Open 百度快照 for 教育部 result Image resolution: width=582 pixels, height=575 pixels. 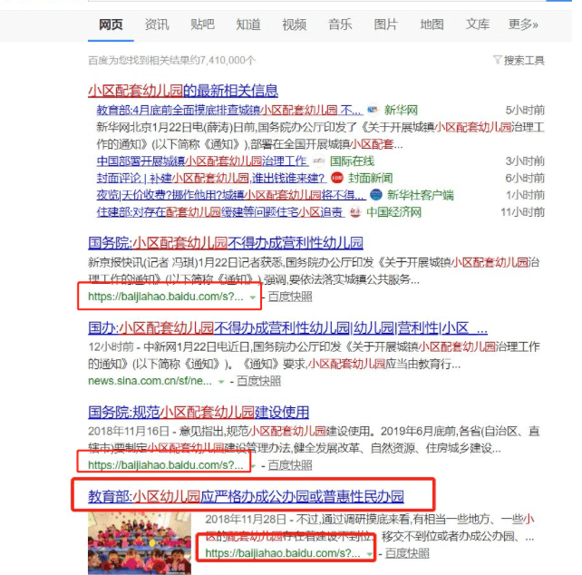point(407,553)
